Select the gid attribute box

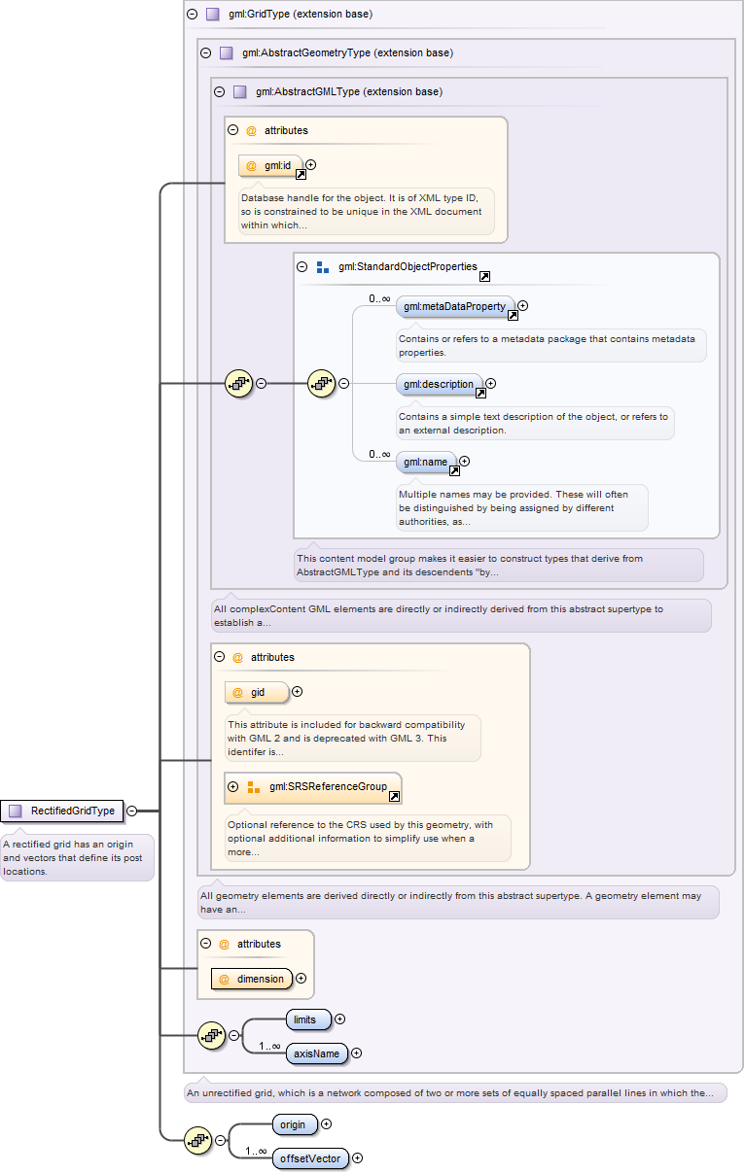point(257,692)
